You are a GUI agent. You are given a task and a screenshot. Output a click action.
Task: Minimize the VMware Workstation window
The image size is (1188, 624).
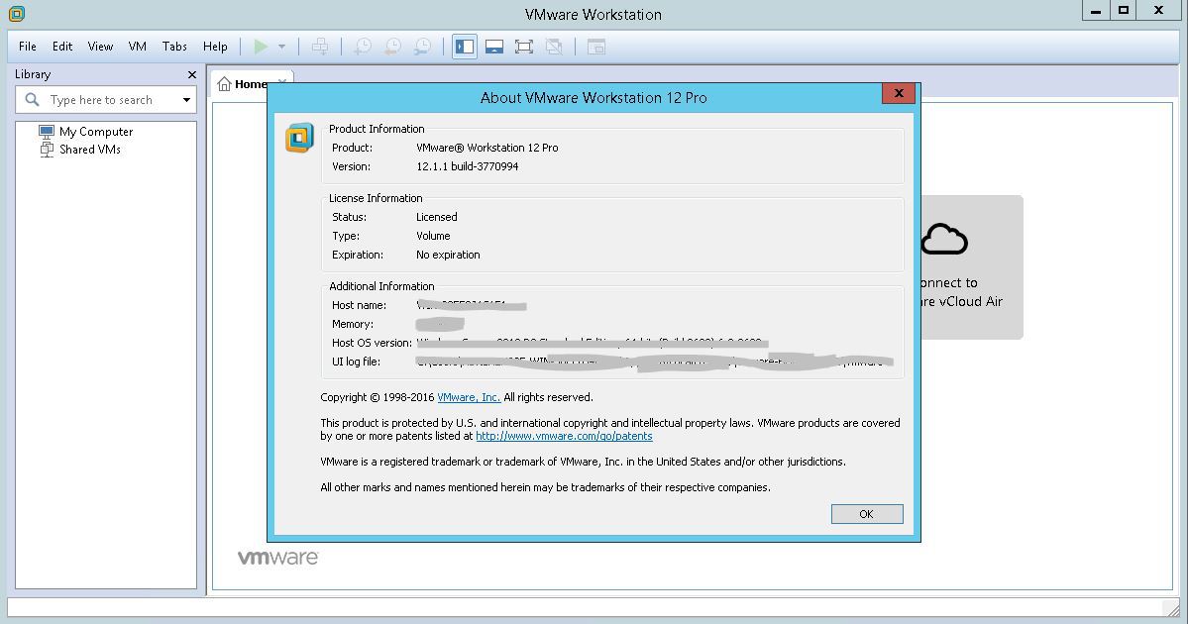tap(1096, 11)
